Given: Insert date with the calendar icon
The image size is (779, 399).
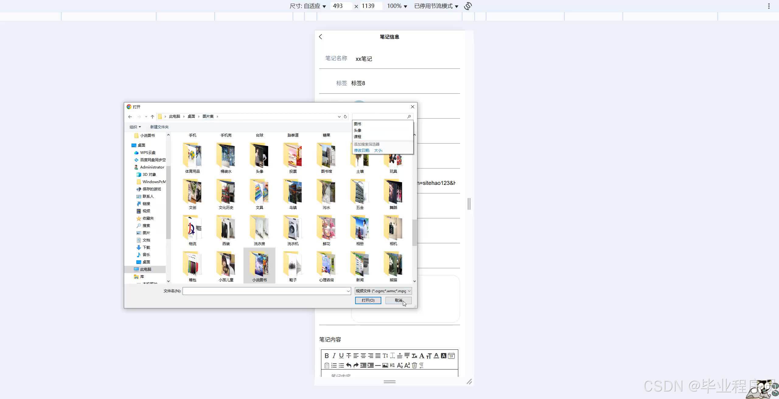Looking at the screenshot, I should [451, 356].
